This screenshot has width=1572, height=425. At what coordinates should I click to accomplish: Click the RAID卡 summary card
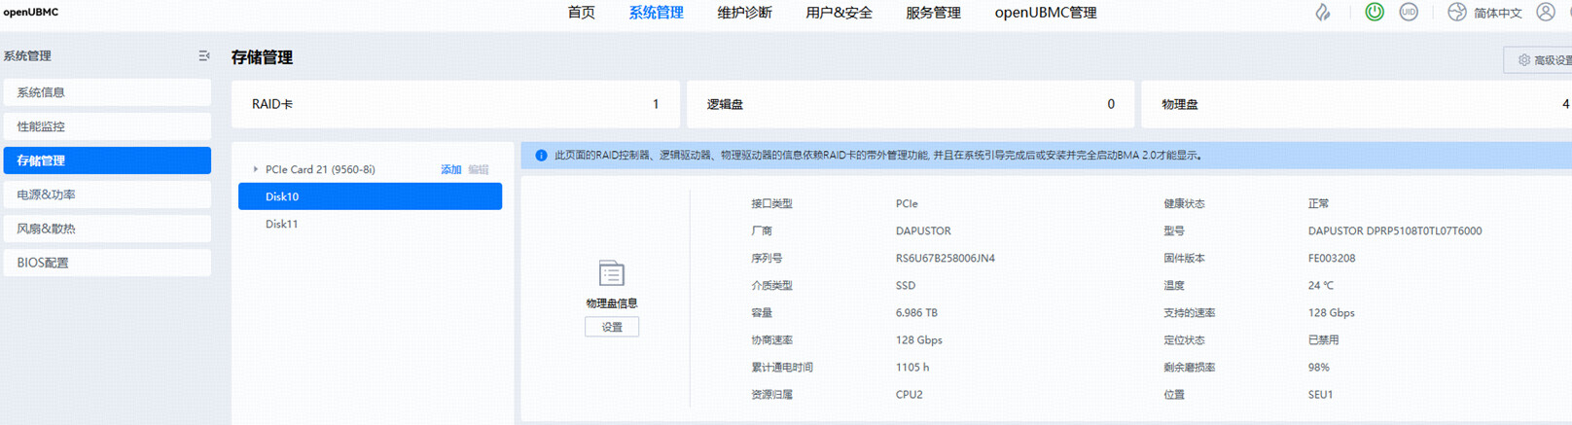point(454,104)
